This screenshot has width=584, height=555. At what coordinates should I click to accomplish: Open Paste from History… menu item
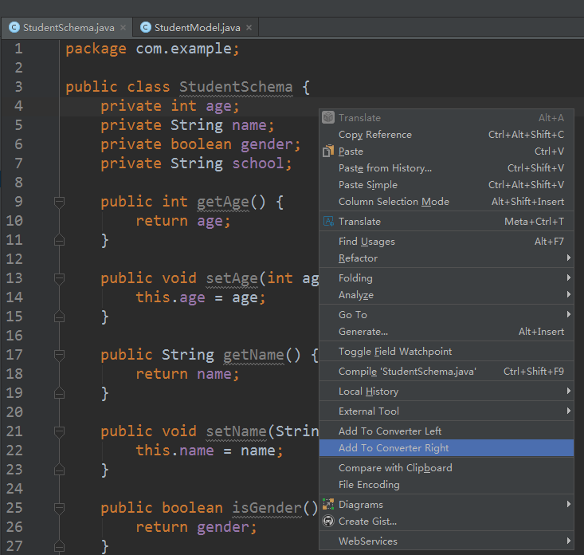446,167
